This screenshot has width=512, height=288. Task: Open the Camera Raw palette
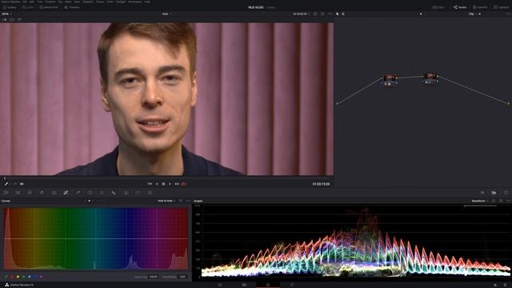coord(6,193)
